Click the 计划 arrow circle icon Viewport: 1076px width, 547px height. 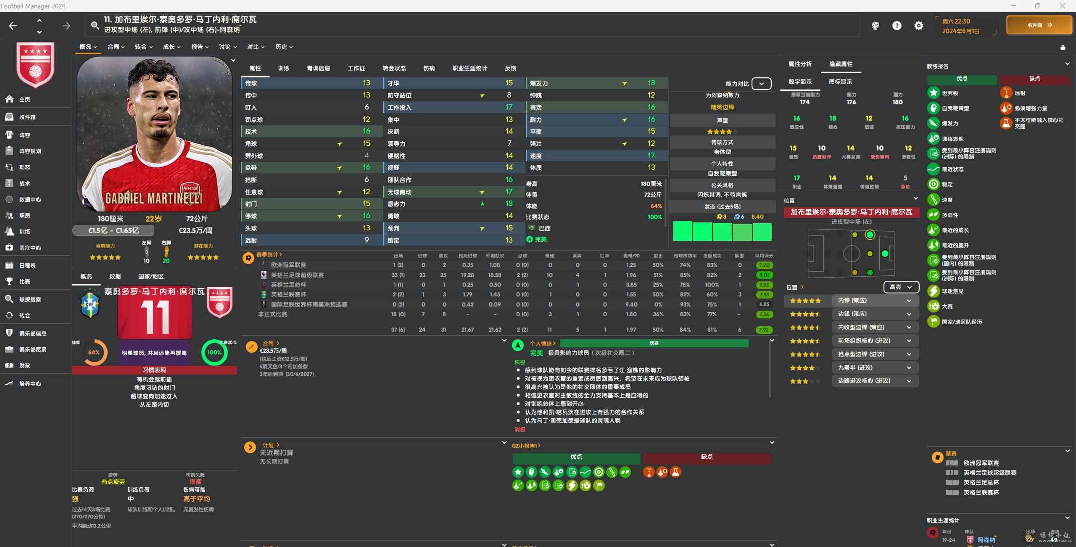tap(250, 447)
